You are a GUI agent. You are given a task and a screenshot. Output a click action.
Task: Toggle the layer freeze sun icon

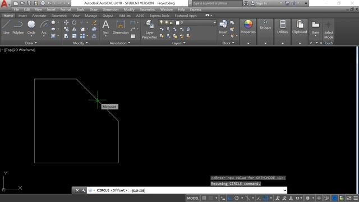166,22
